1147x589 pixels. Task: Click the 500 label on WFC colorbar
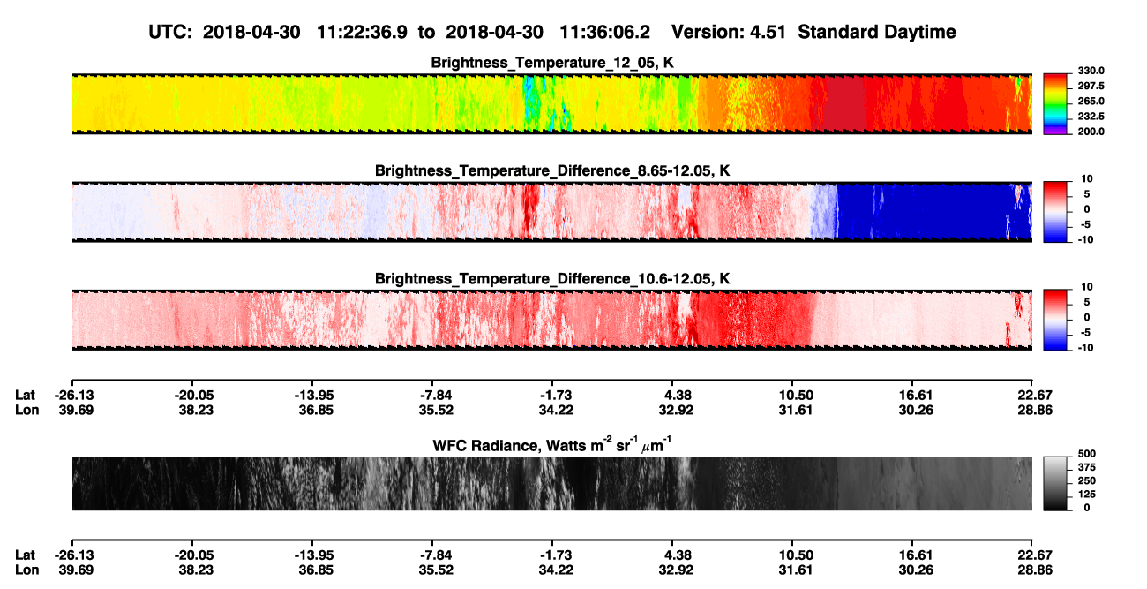[1086, 455]
